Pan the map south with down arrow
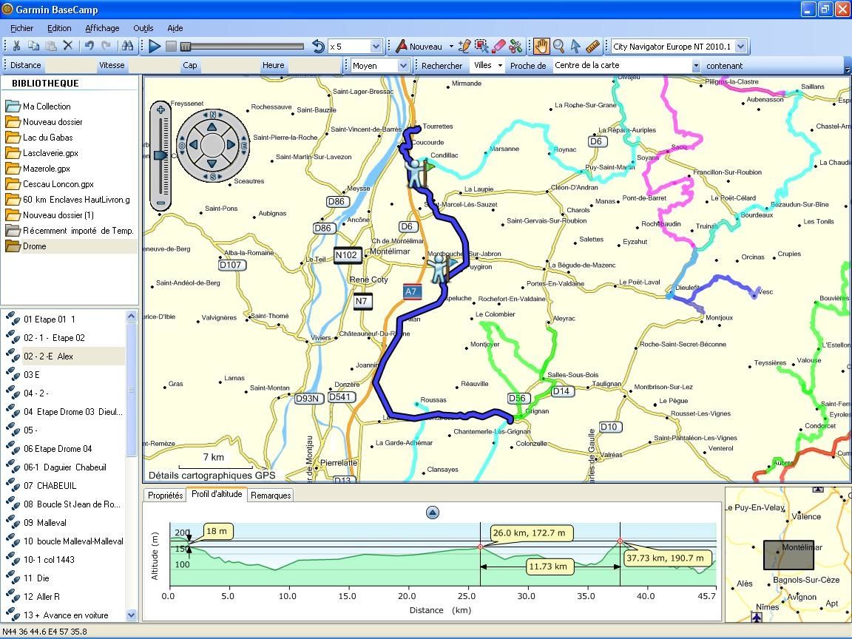 pos(212,163)
